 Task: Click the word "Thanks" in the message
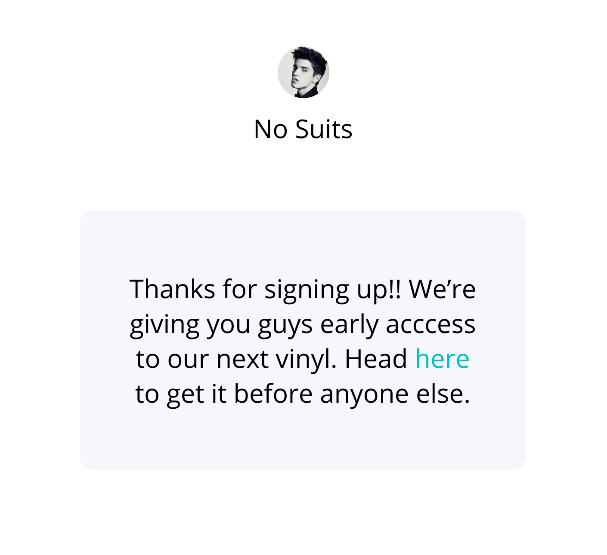[x=172, y=289]
